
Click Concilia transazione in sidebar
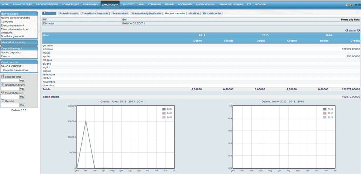16,70
